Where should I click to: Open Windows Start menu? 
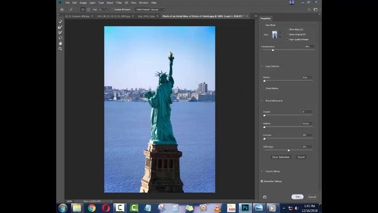click(x=63, y=208)
